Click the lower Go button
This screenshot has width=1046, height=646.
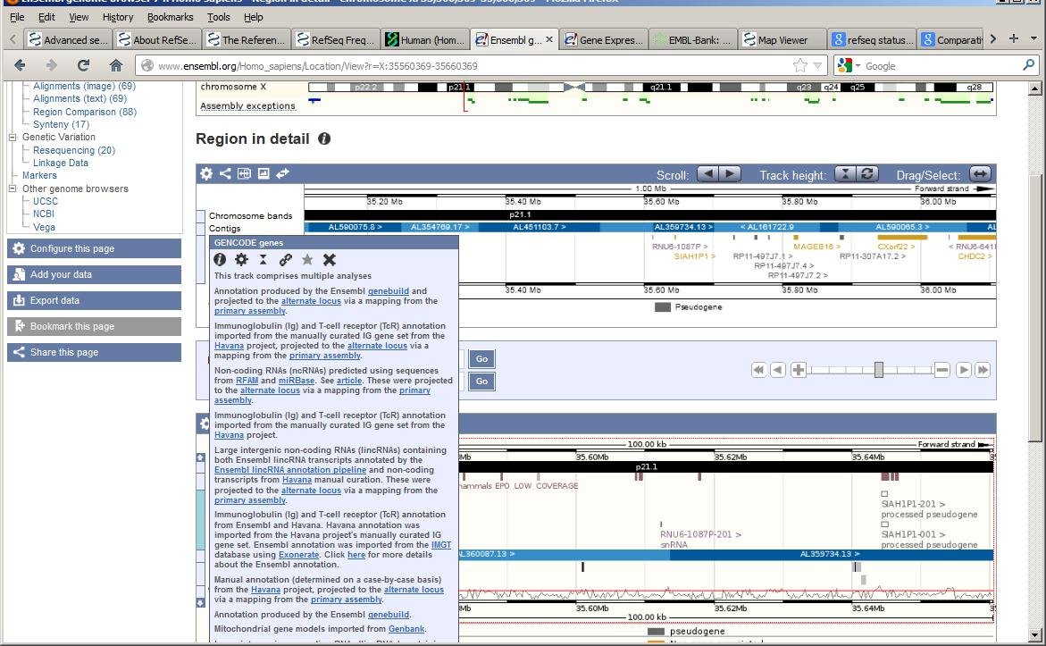pyautogui.click(x=481, y=381)
